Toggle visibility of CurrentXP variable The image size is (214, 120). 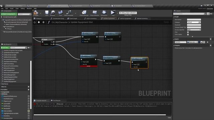click(x=29, y=104)
